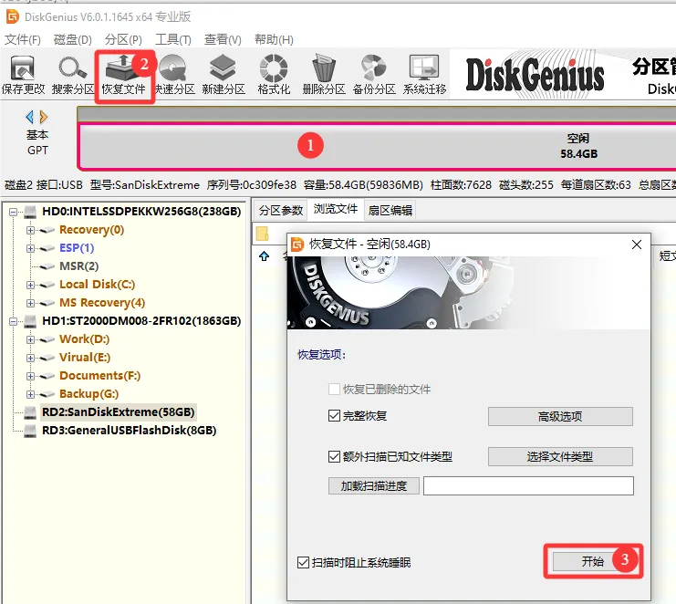Open the 帮助(H) menu
The height and width of the screenshot is (604, 676).
(x=274, y=39)
